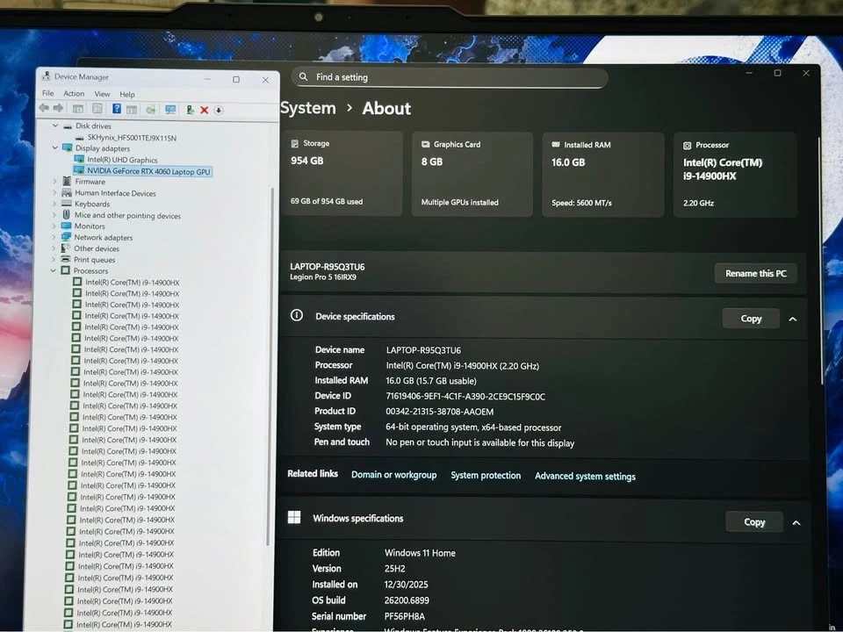Open the Storage 954 GB card
Image resolution: width=843 pixels, height=632 pixels.
[342, 174]
